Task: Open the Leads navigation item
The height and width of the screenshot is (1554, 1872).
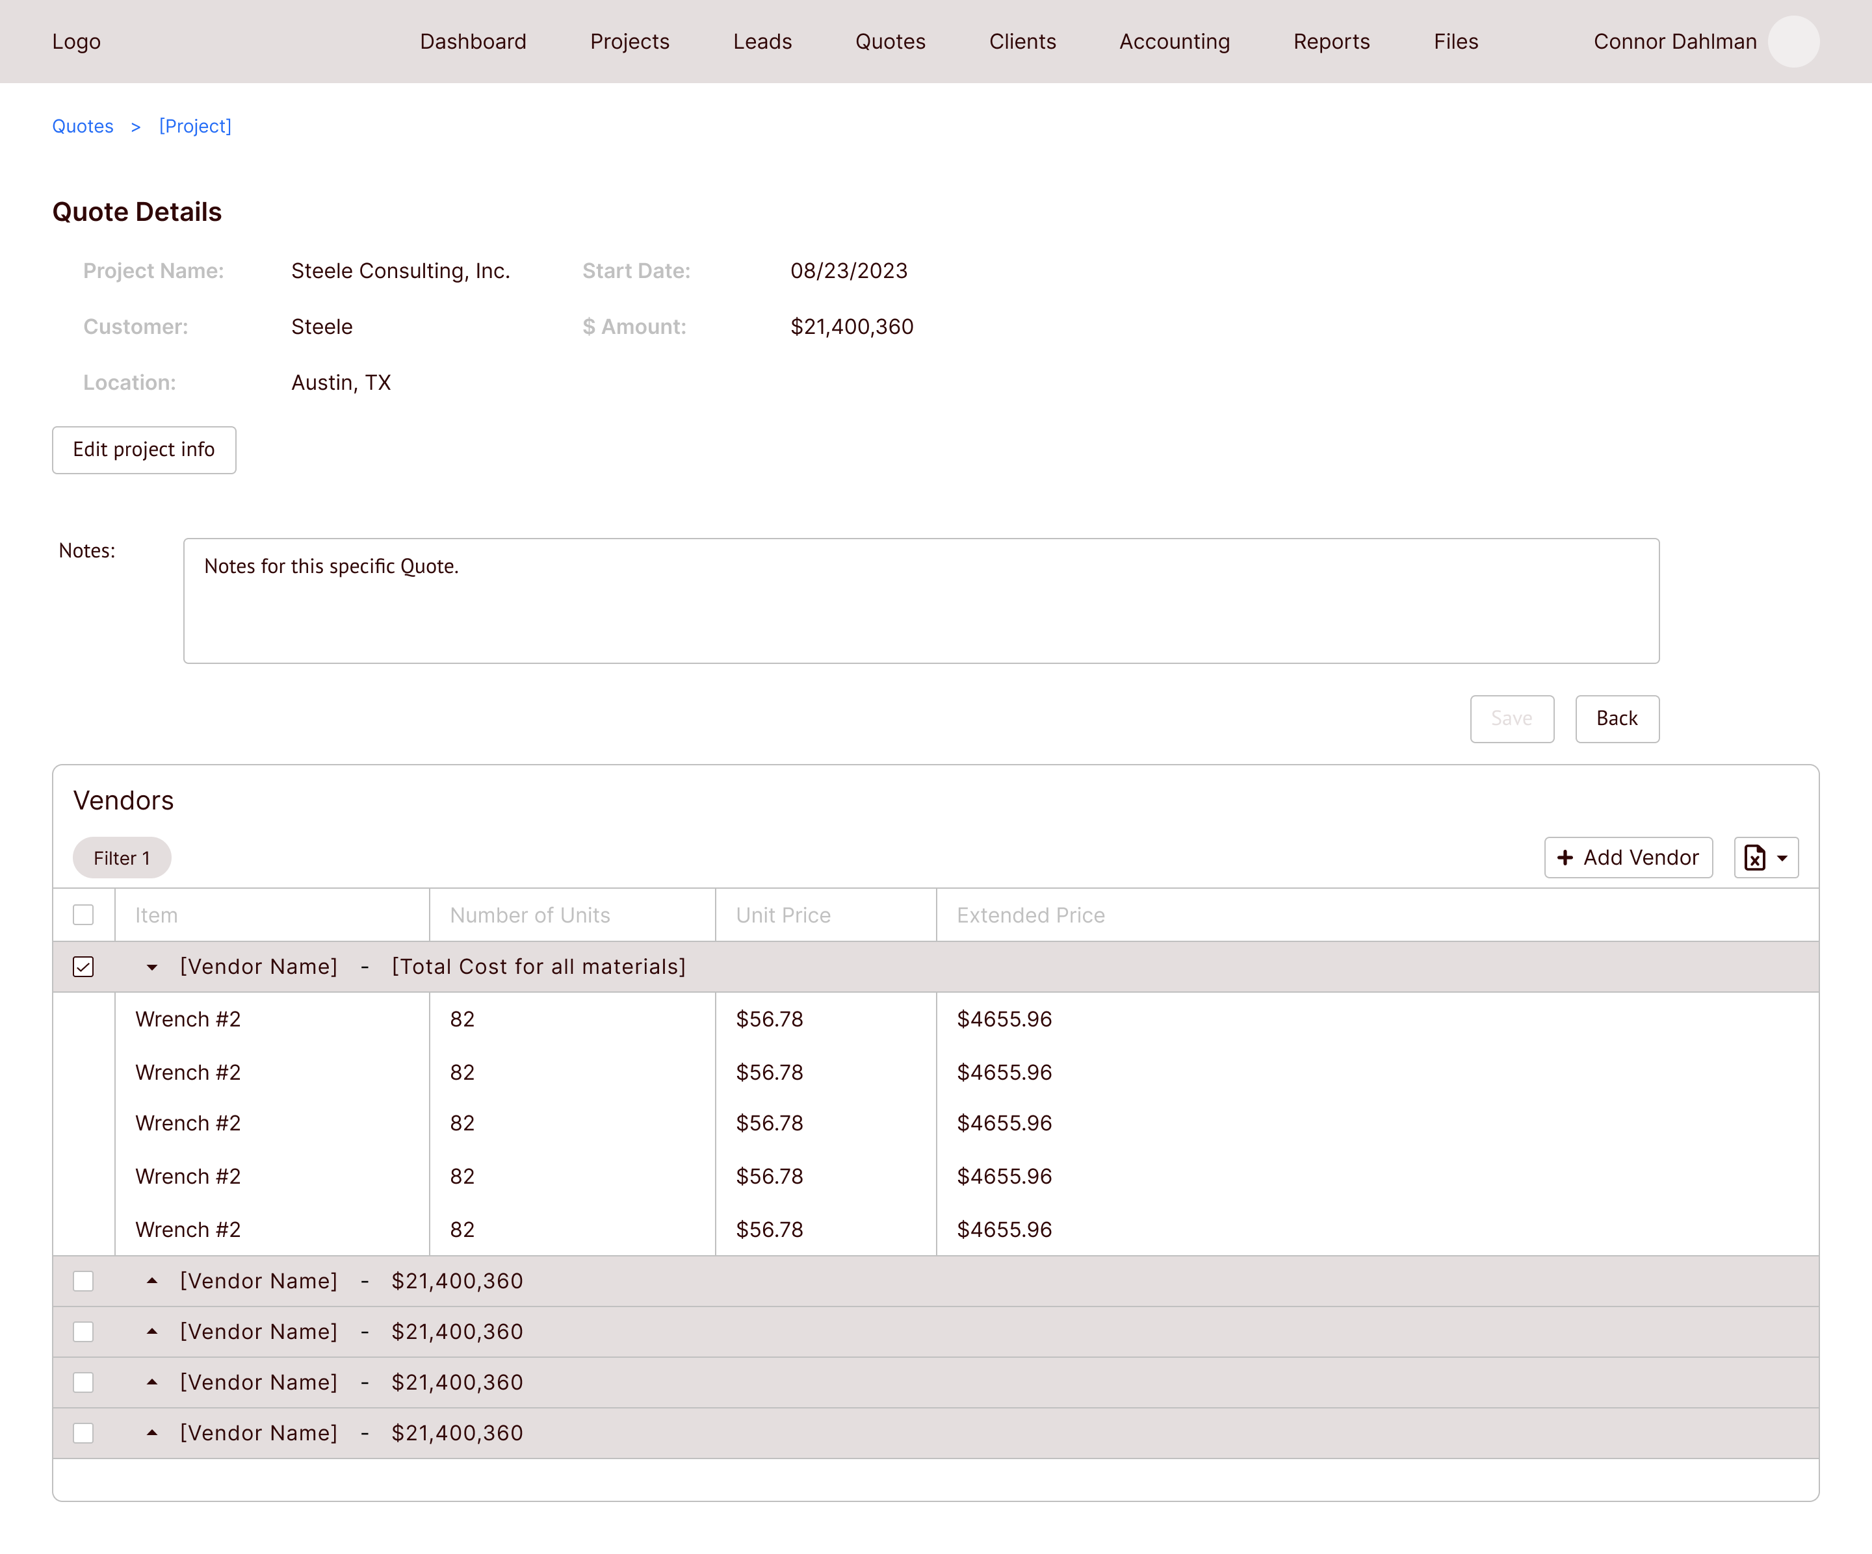Action: (762, 42)
